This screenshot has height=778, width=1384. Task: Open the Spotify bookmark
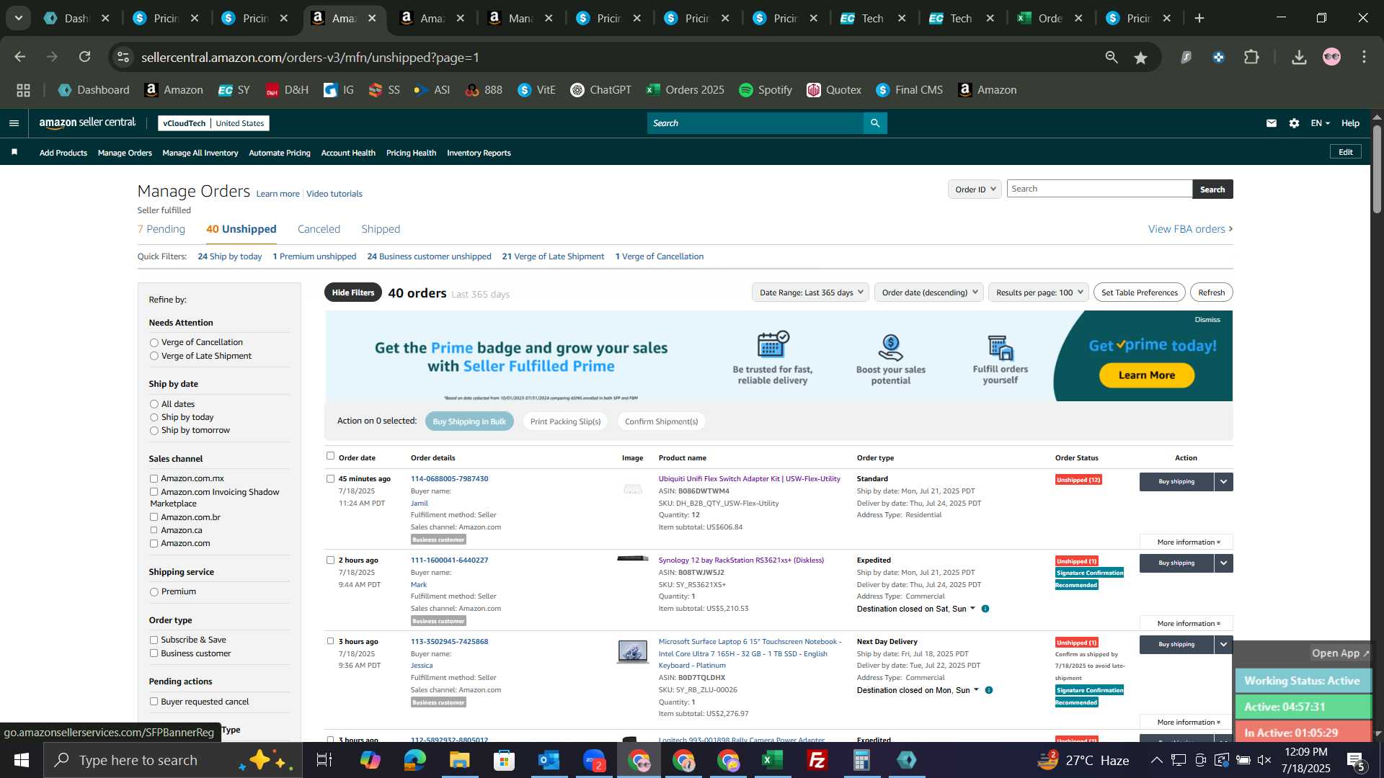[766, 90]
